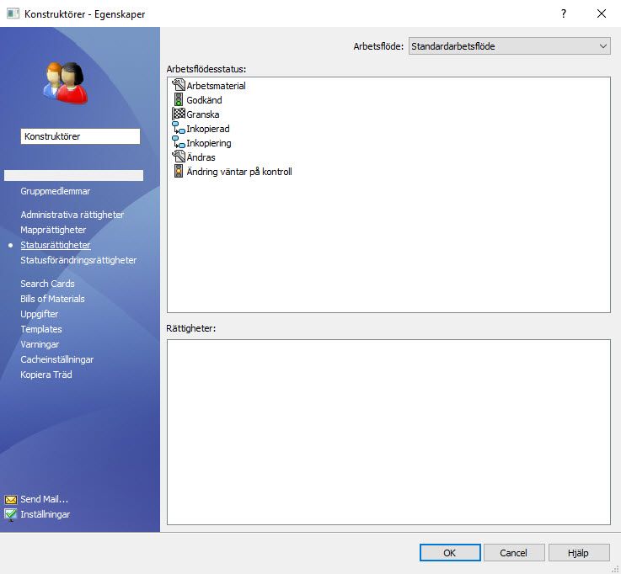Image resolution: width=621 pixels, height=574 pixels.
Task: Click the Cancel button
Action: tap(514, 553)
